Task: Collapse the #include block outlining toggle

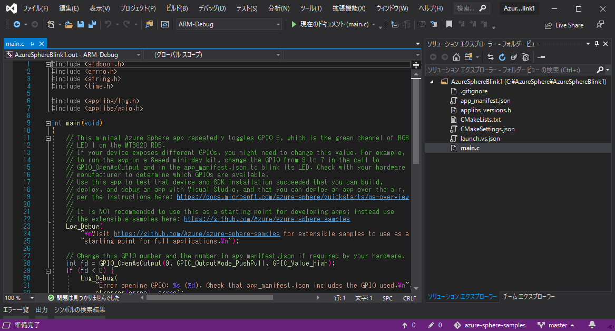Action: (x=48, y=64)
